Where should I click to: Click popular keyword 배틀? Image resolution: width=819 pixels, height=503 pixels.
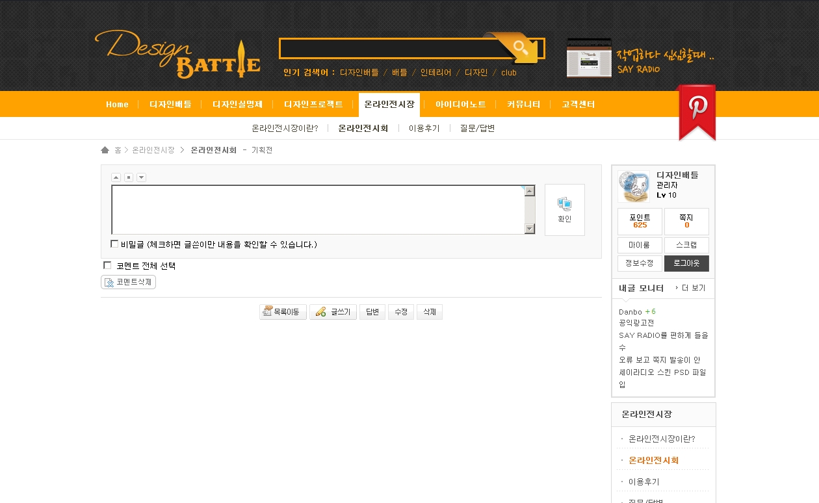[400, 73]
